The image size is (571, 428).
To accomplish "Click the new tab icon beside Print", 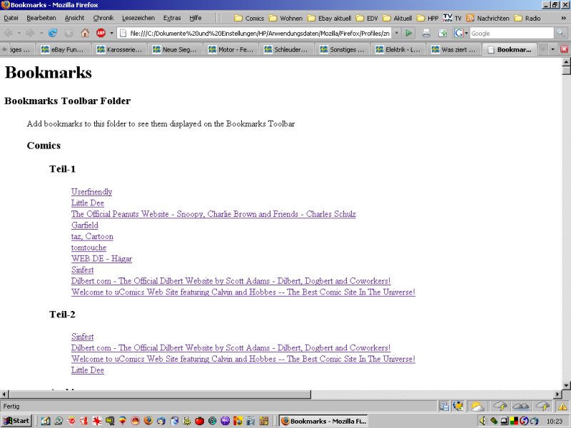I will (443, 33).
